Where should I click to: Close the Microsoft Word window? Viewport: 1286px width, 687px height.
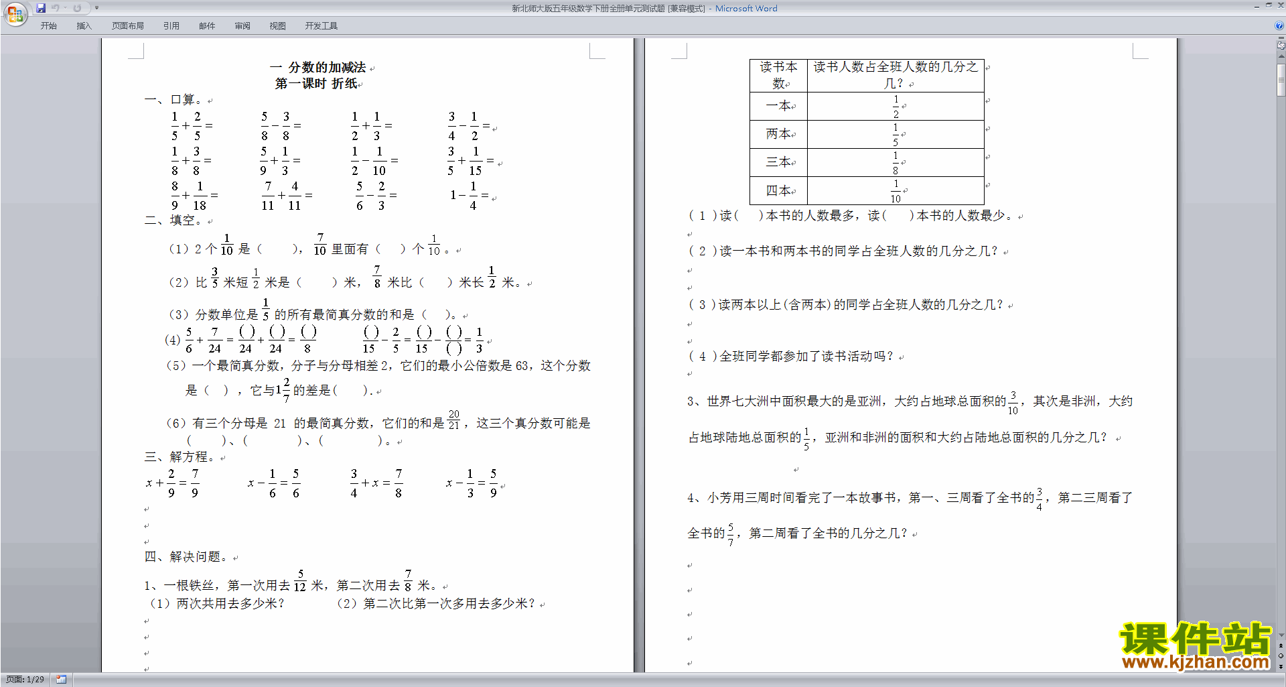pos(1280,6)
